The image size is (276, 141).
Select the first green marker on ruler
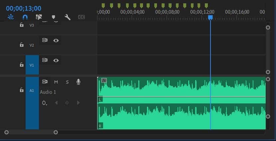tap(103, 6)
